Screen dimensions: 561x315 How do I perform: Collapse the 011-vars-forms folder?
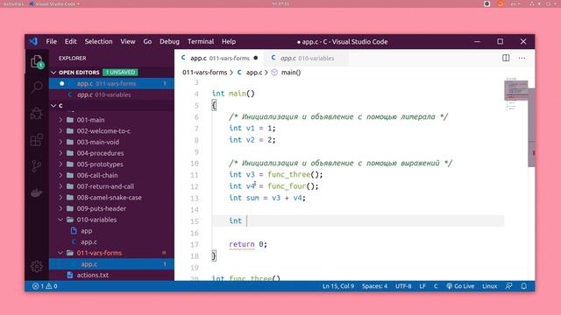60,253
